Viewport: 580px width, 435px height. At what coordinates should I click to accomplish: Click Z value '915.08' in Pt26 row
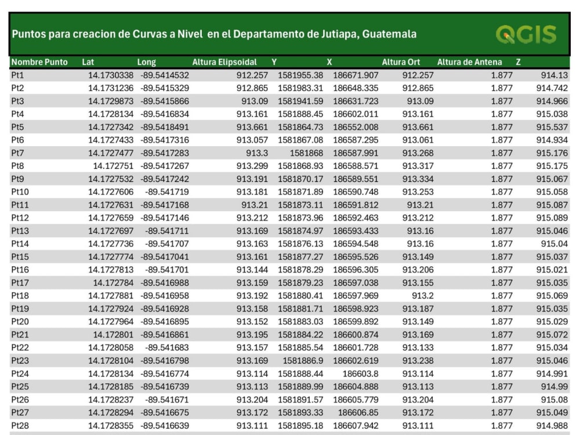[554, 400]
